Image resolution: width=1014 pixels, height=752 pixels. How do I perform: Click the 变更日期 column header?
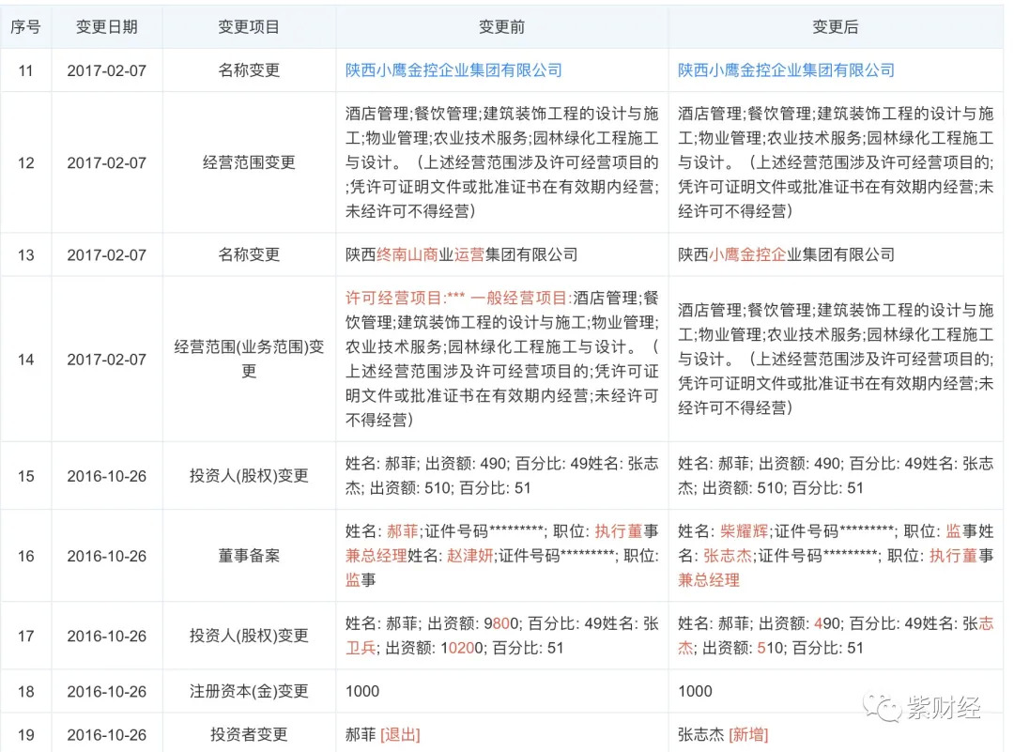click(107, 27)
